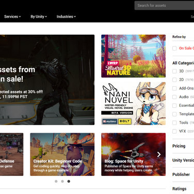194x194 pixels.
Task: Tick the Tools category checkbox
Action: coord(174,123)
